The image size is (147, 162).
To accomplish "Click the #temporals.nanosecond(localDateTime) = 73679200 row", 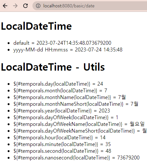I will pos(76,158).
